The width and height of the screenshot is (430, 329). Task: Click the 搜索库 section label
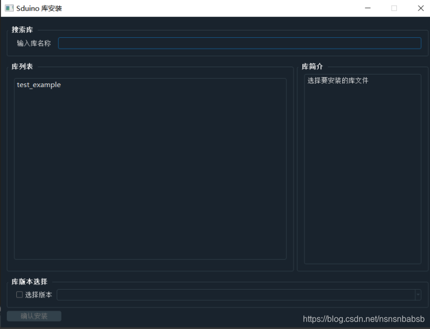tap(22, 30)
